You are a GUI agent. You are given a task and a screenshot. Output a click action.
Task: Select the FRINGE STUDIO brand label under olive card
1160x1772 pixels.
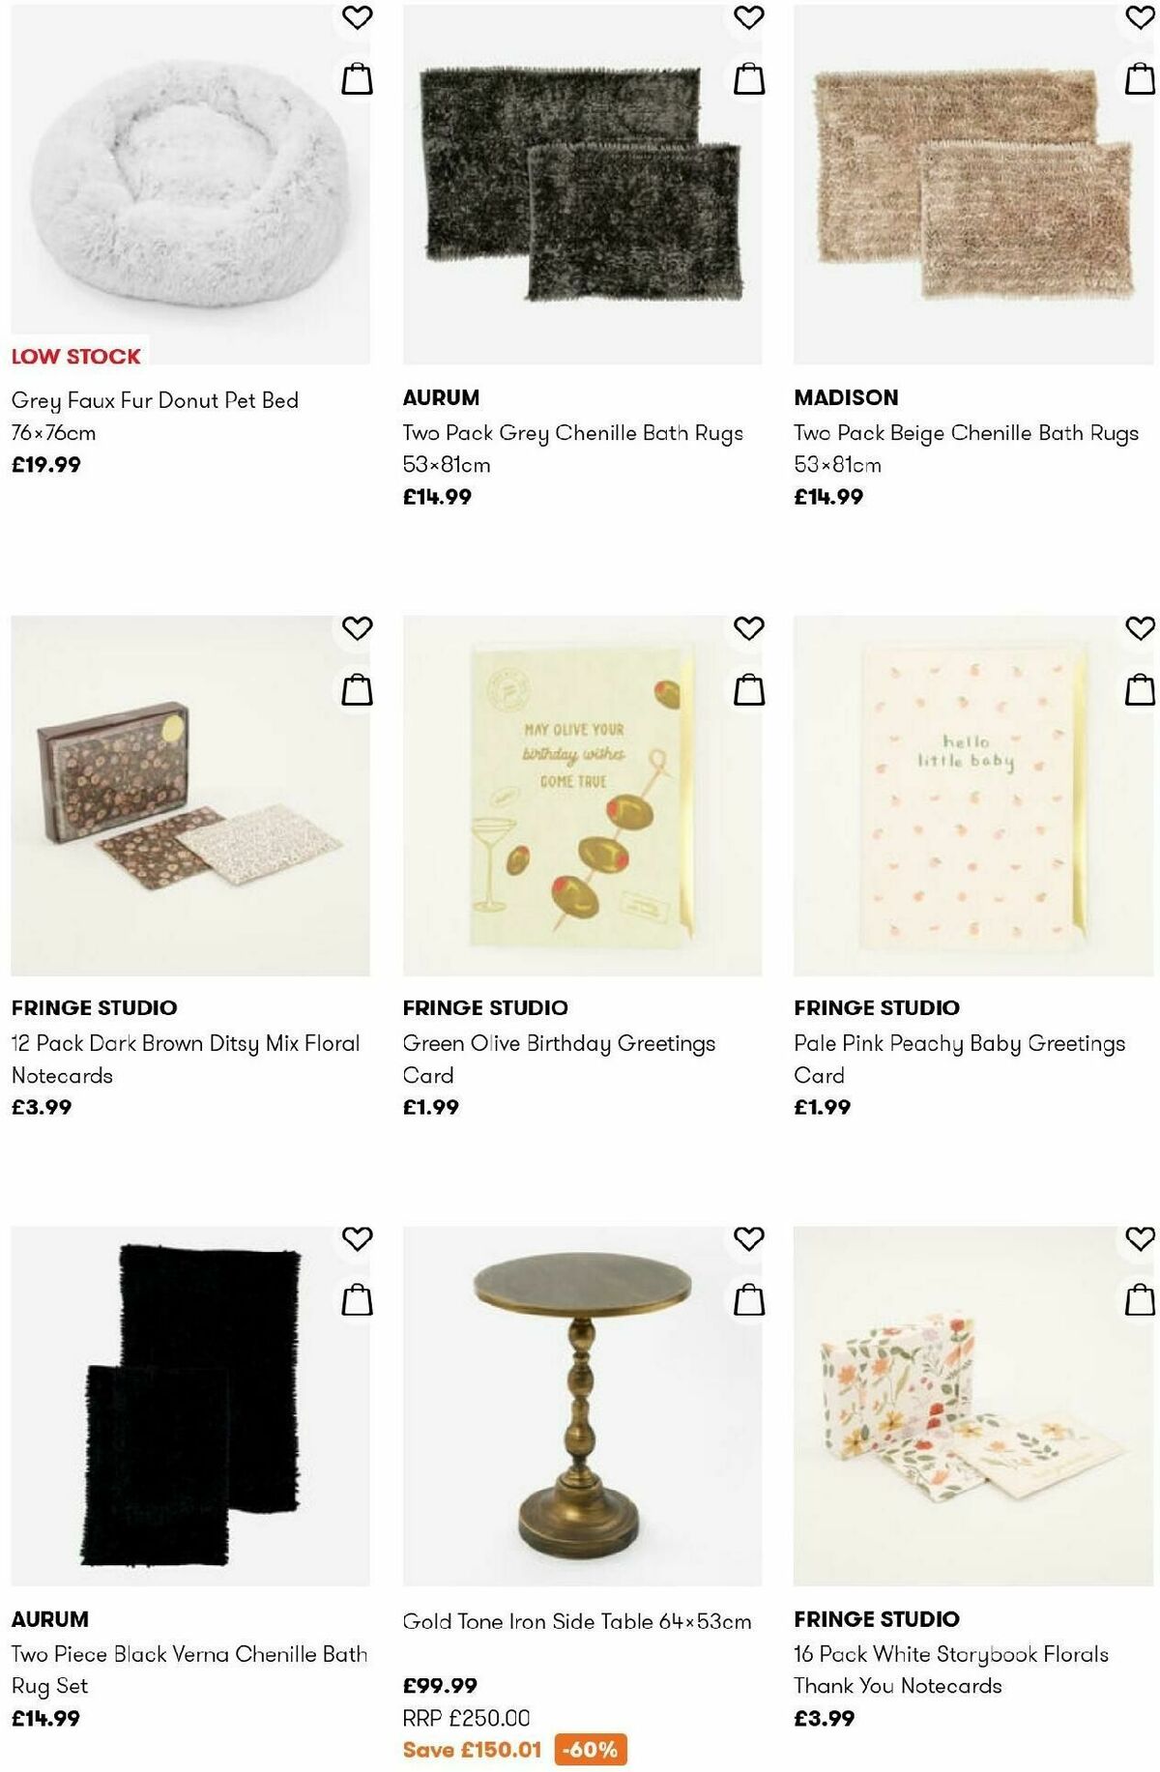[x=487, y=1006]
